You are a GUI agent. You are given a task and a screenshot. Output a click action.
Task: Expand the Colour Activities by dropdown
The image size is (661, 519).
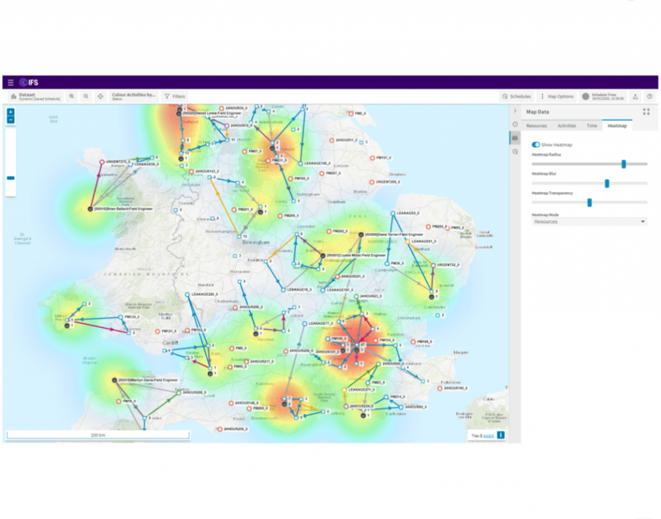click(x=134, y=96)
